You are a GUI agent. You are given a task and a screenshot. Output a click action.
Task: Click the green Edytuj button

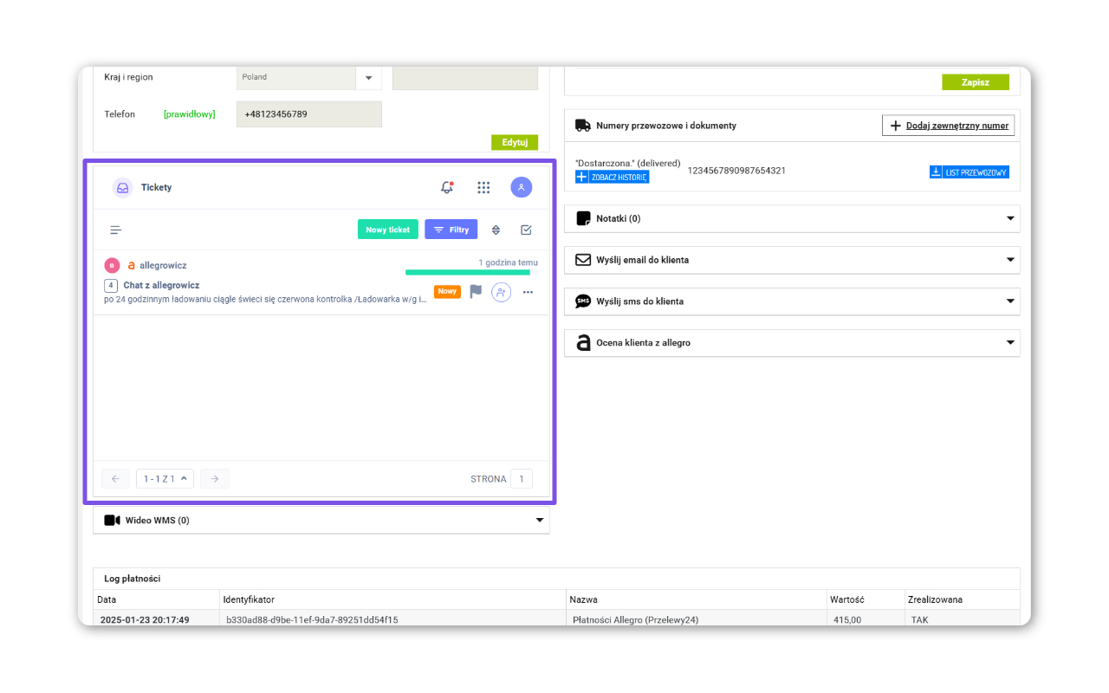514,142
